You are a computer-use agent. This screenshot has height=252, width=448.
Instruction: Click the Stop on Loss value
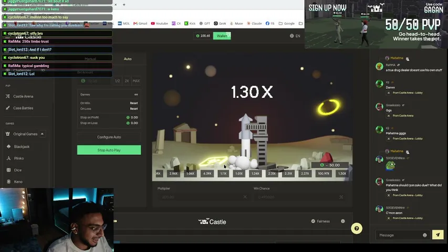pyautogui.click(x=132, y=123)
